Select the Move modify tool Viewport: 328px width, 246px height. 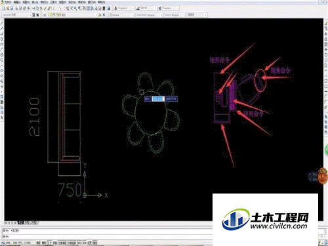pyautogui.click(x=326, y=49)
